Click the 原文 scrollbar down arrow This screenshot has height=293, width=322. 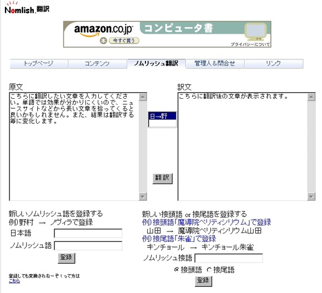point(143,196)
